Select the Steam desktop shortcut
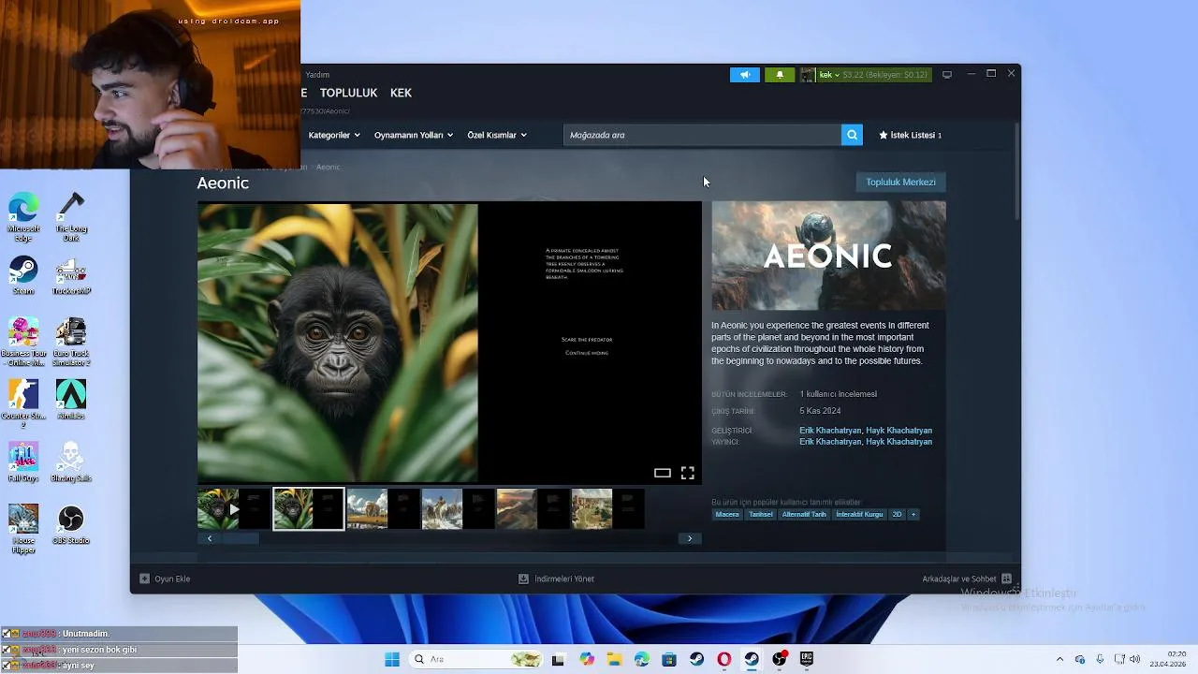 point(23,276)
